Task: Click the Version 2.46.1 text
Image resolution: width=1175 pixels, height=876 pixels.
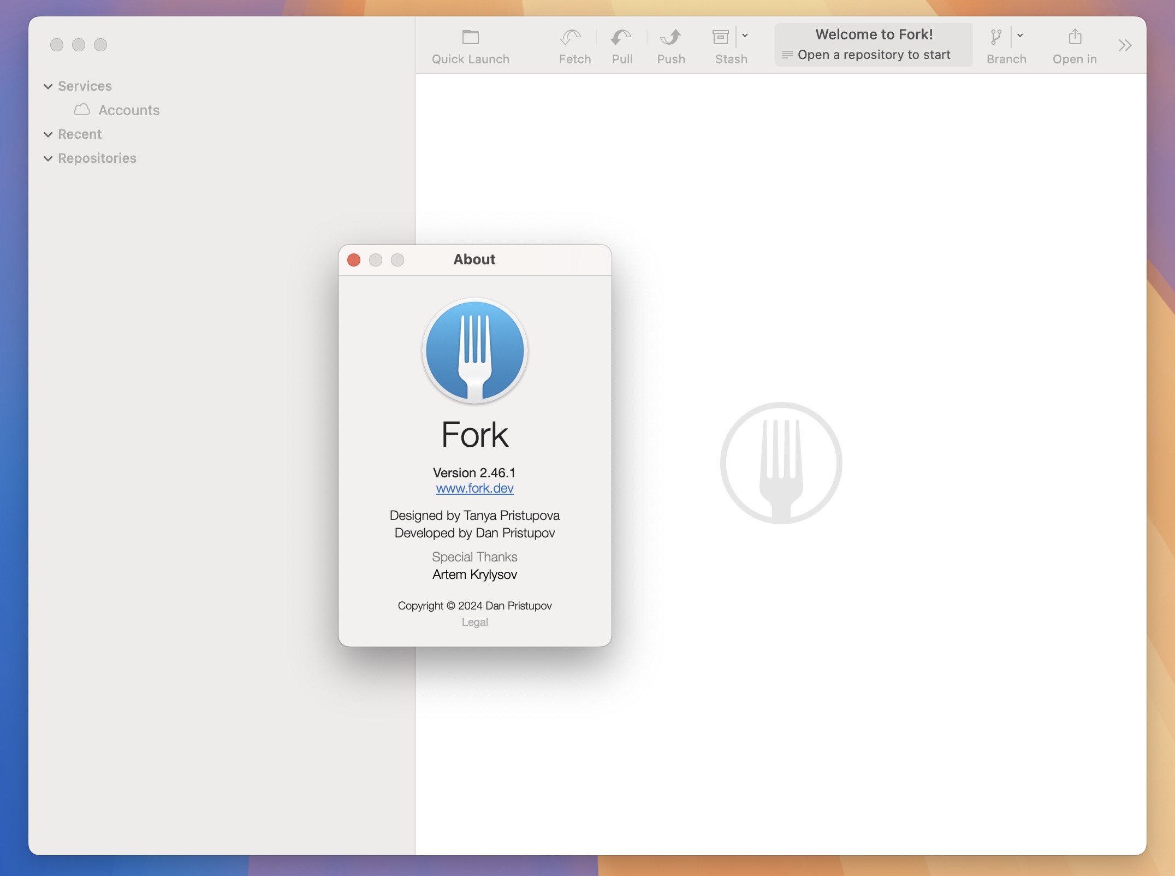Action: pos(474,472)
